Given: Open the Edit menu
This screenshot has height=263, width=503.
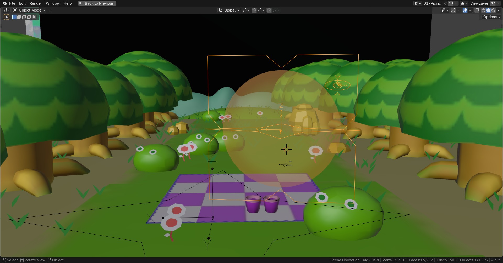Looking at the screenshot, I should [22, 3].
